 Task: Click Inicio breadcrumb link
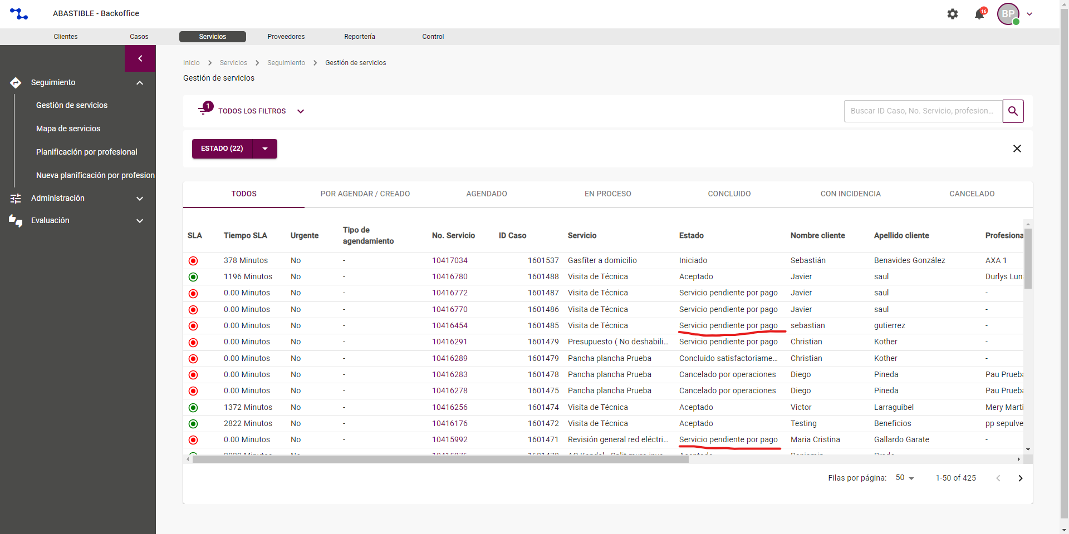192,63
